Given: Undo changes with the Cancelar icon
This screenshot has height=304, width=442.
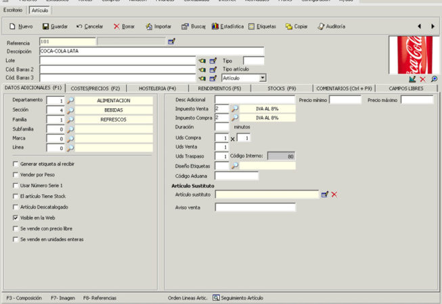Looking at the screenshot, I should (79, 26).
